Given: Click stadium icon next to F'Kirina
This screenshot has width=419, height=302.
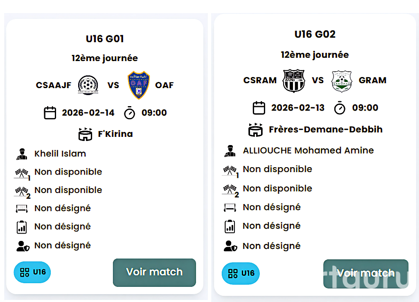Looking at the screenshot, I should (x=85, y=134).
